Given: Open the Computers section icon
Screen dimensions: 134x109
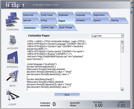Looking at the screenshot, I should 13,20.
